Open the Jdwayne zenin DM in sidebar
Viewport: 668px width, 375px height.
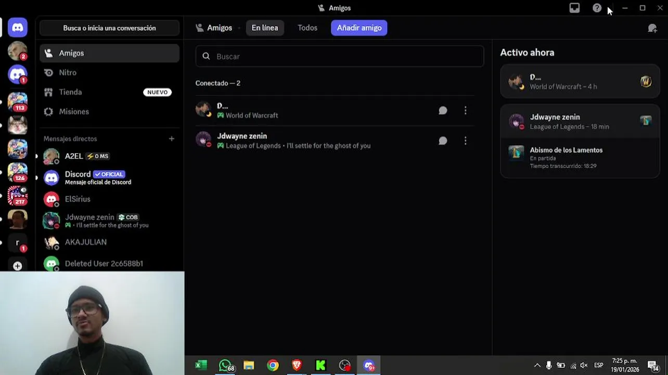109,221
